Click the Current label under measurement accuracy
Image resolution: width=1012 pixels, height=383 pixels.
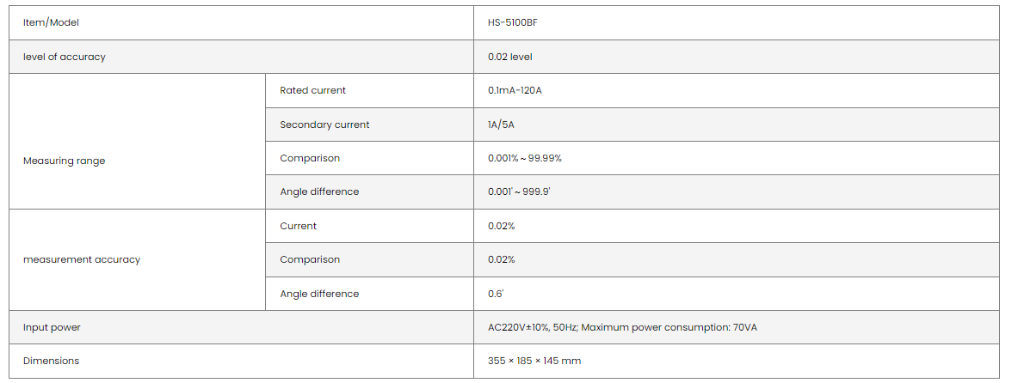pyautogui.click(x=298, y=226)
